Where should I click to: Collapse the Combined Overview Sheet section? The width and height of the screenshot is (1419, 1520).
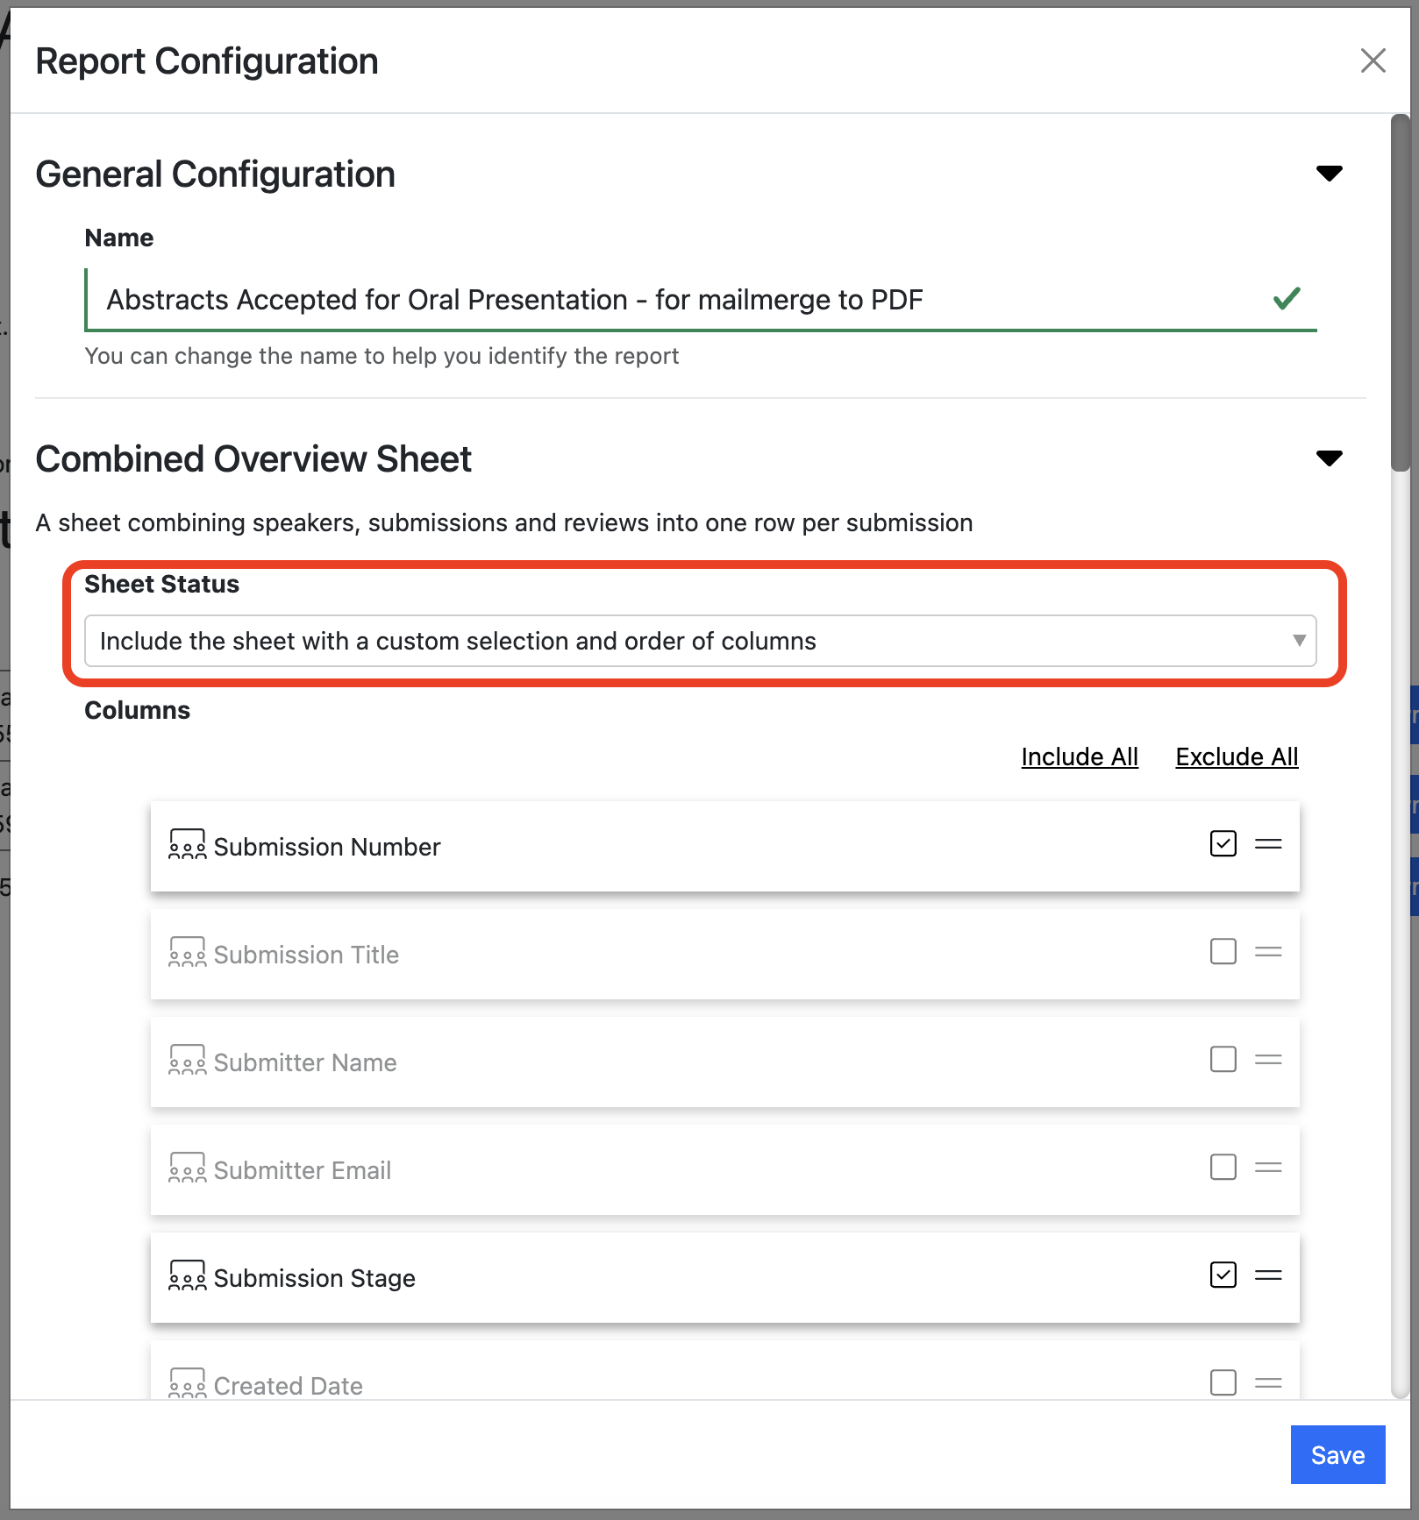pyautogui.click(x=1329, y=458)
